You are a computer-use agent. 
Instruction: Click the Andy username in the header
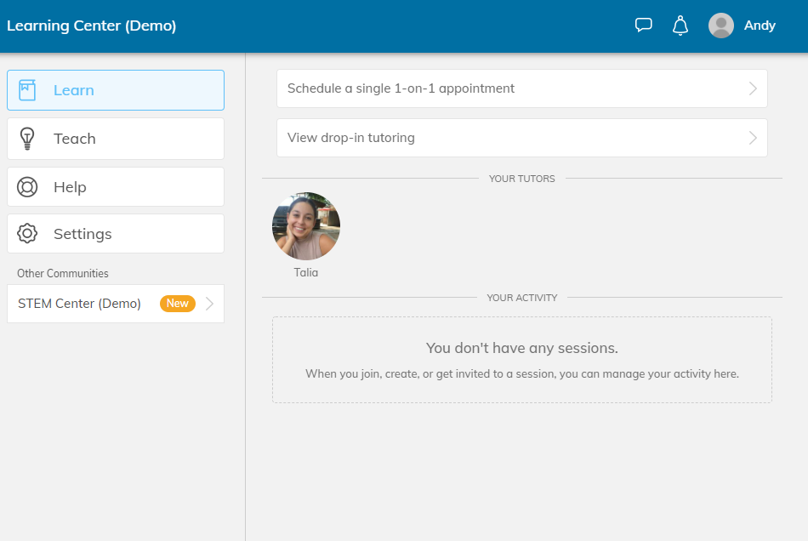click(760, 26)
